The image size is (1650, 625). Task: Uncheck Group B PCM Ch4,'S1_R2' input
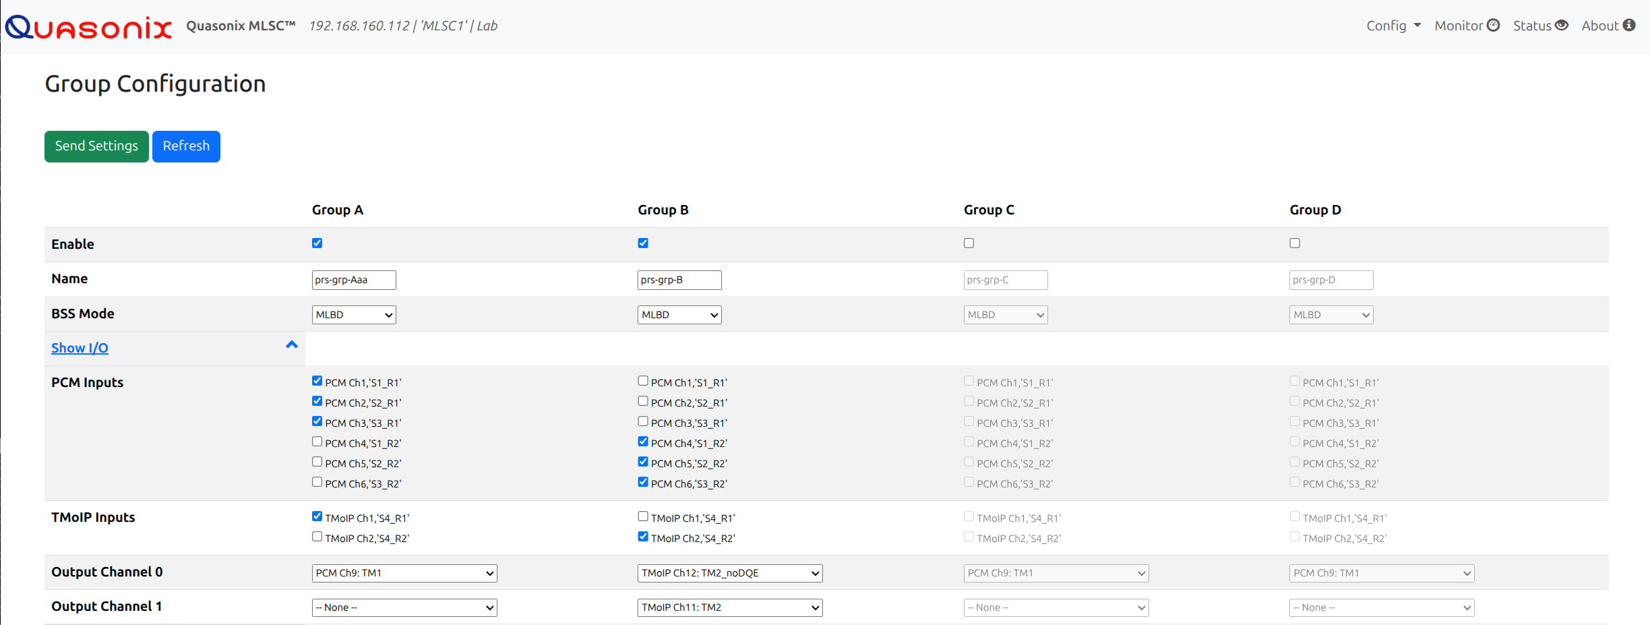[643, 442]
